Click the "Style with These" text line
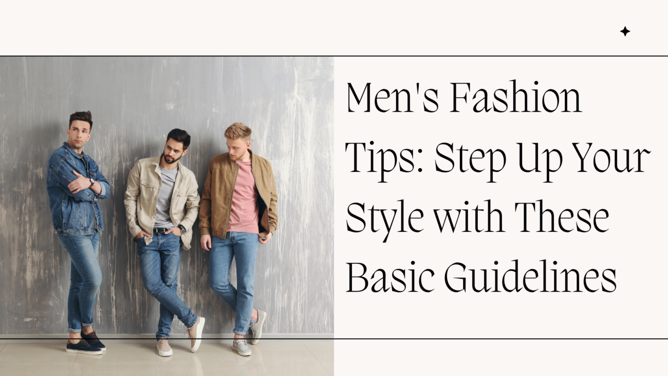This screenshot has height=376, width=668. 477,217
